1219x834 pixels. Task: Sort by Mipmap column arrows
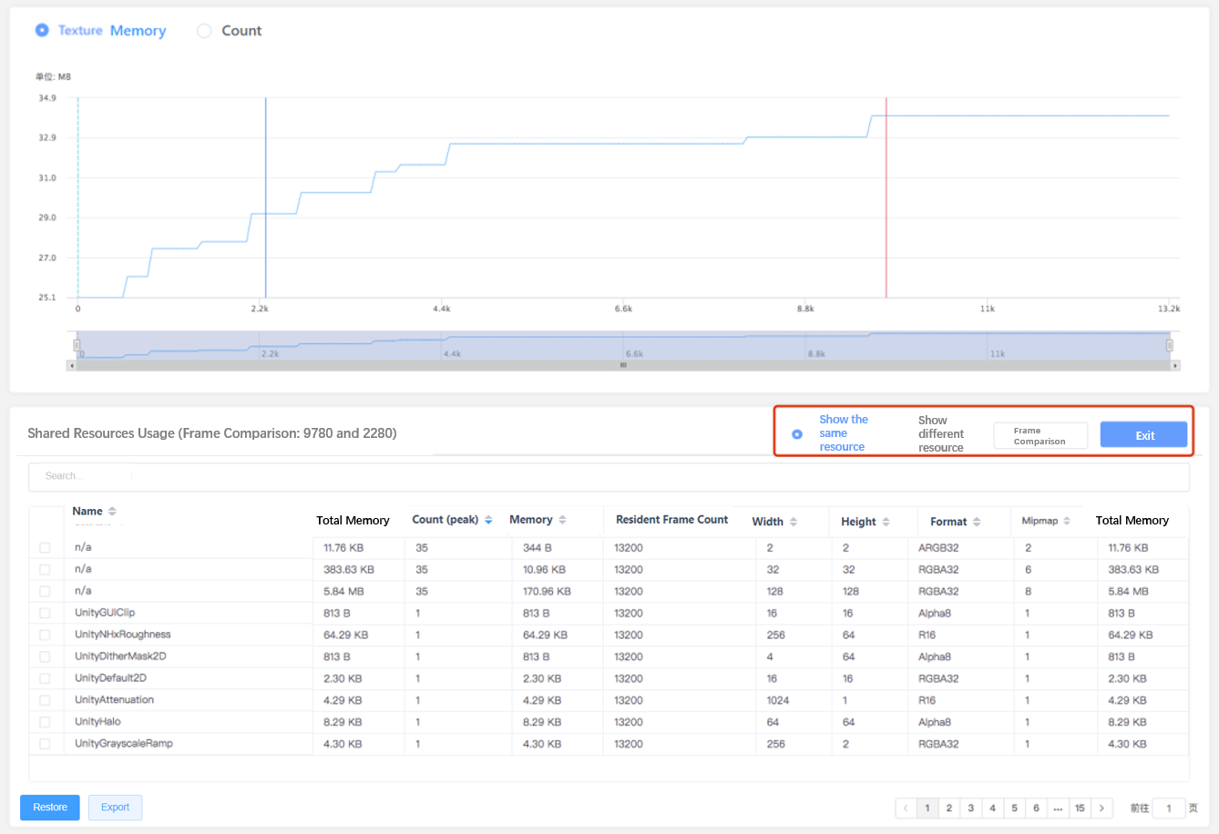click(1067, 521)
